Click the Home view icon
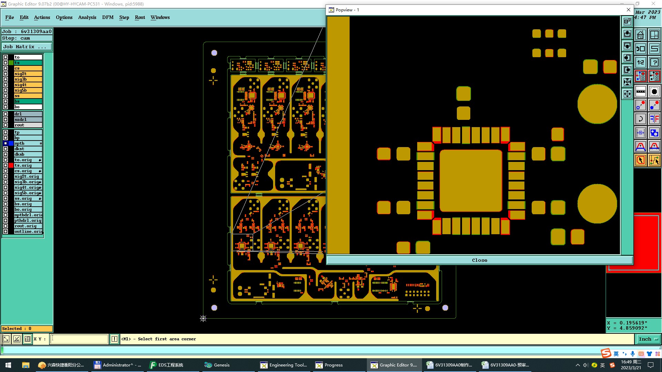This screenshot has height=372, width=662. pos(641,35)
